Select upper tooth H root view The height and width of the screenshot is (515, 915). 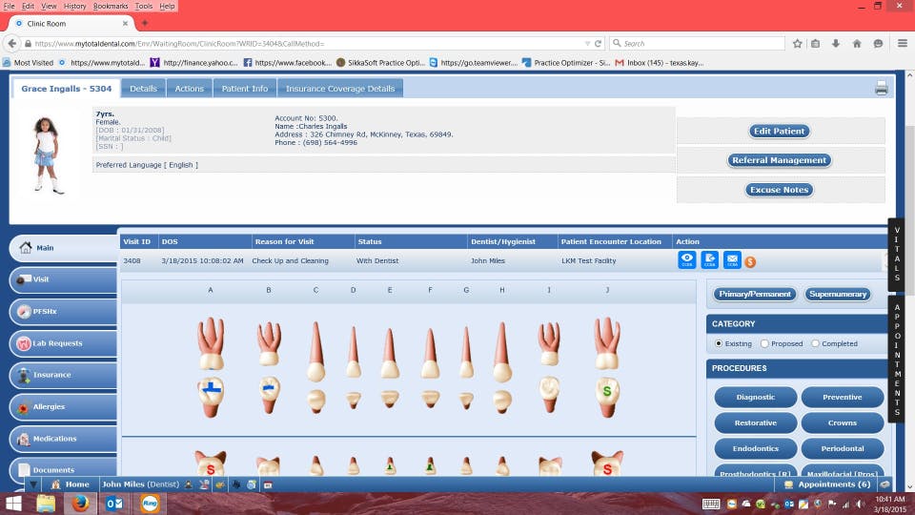(502, 352)
